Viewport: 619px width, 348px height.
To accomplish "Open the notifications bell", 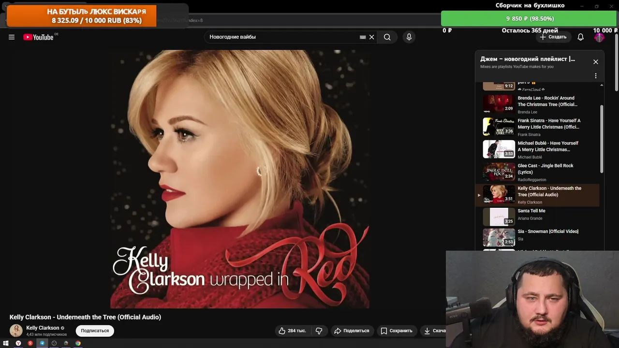I will pos(581,37).
